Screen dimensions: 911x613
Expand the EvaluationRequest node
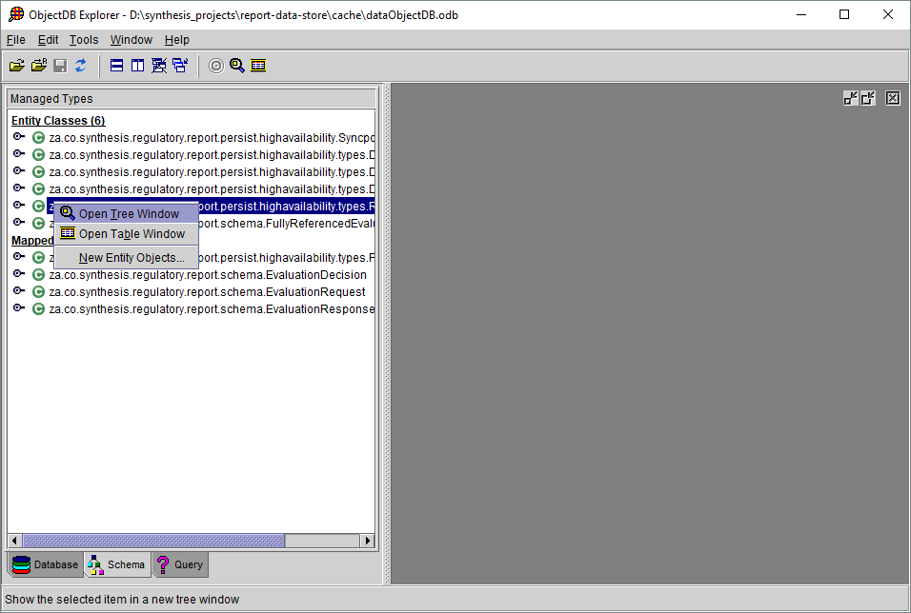tap(19, 291)
